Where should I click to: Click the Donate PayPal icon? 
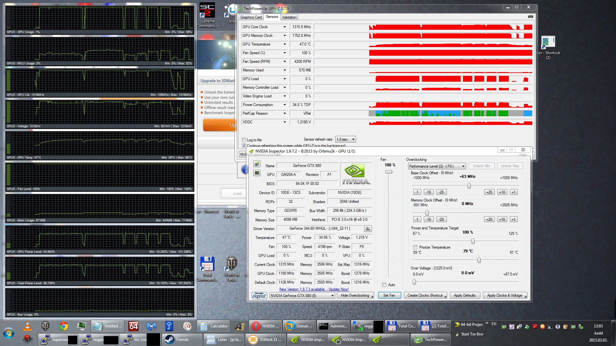pos(259,295)
